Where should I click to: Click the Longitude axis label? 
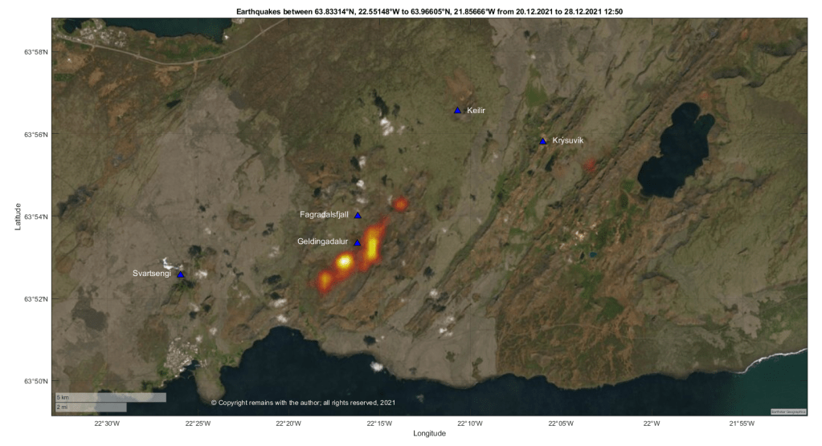pyautogui.click(x=429, y=434)
